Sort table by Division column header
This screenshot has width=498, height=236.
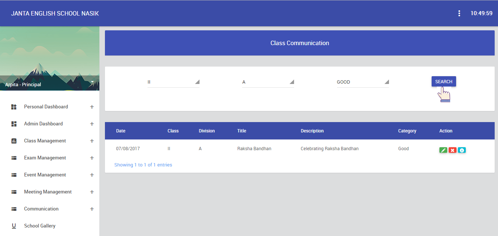pyautogui.click(x=207, y=131)
